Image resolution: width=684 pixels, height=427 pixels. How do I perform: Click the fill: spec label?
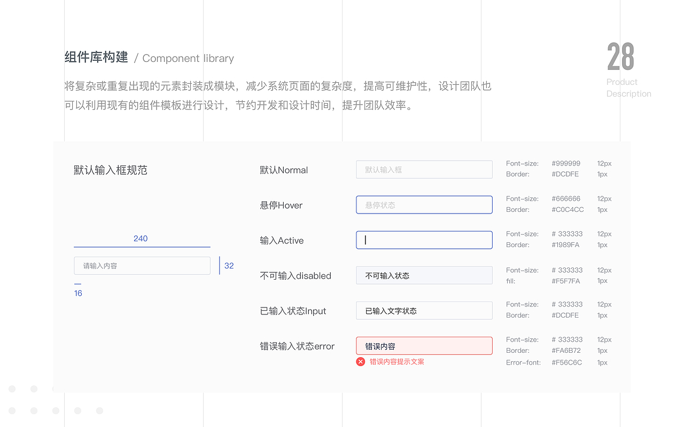(510, 281)
